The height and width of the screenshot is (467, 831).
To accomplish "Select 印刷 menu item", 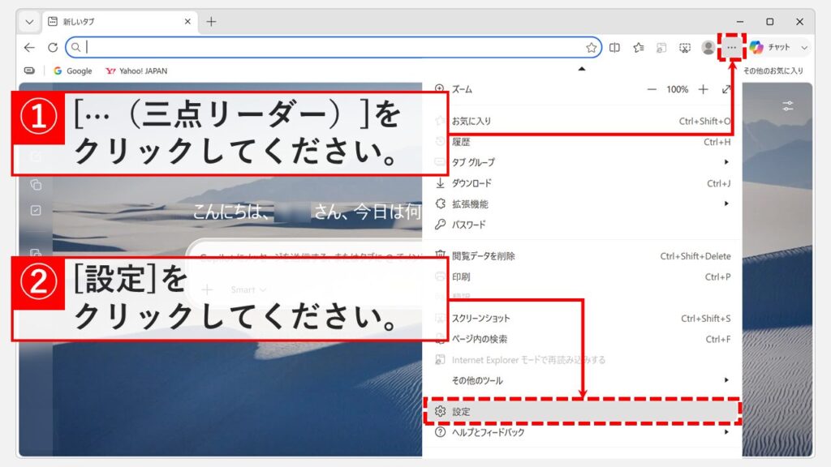I will coord(583,277).
